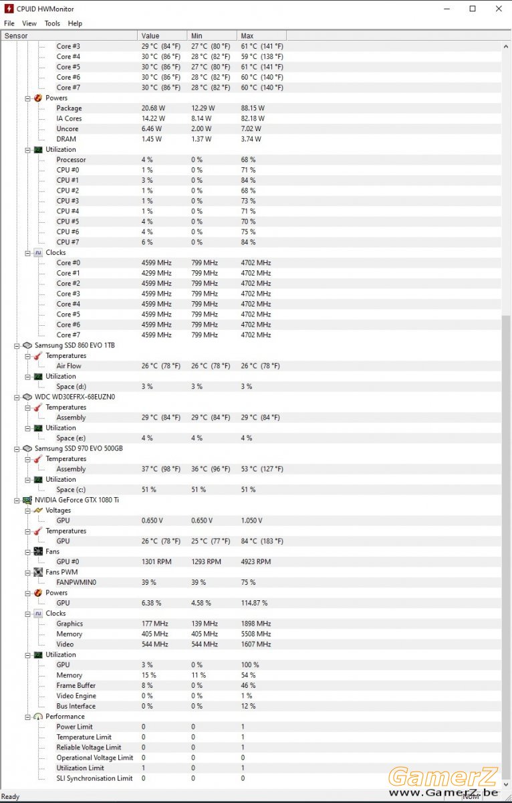Collapse the GPU Fans section
The height and width of the screenshot is (803, 512).
coord(28,551)
